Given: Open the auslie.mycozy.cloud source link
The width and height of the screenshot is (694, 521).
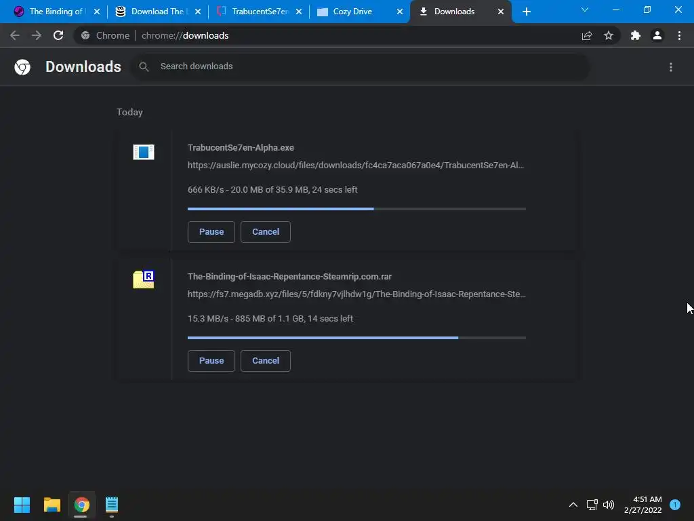Looking at the screenshot, I should 356,166.
